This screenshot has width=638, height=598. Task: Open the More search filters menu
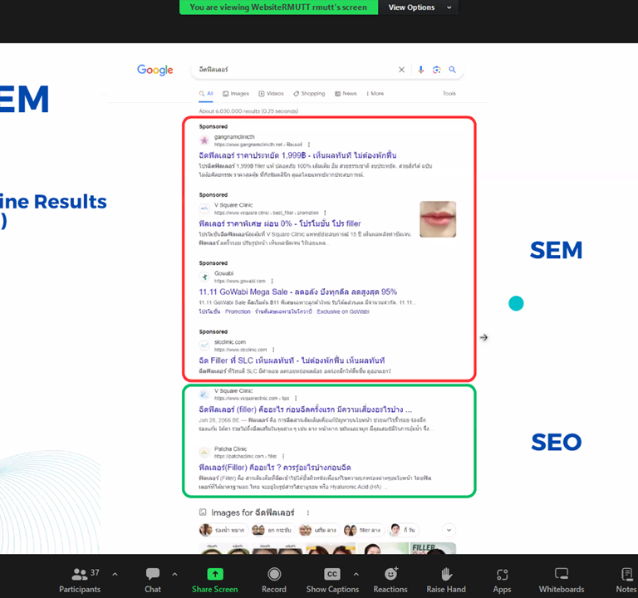(x=375, y=94)
